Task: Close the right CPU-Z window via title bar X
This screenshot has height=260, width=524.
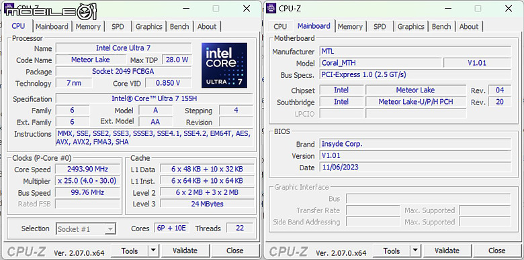Action: coord(509,9)
